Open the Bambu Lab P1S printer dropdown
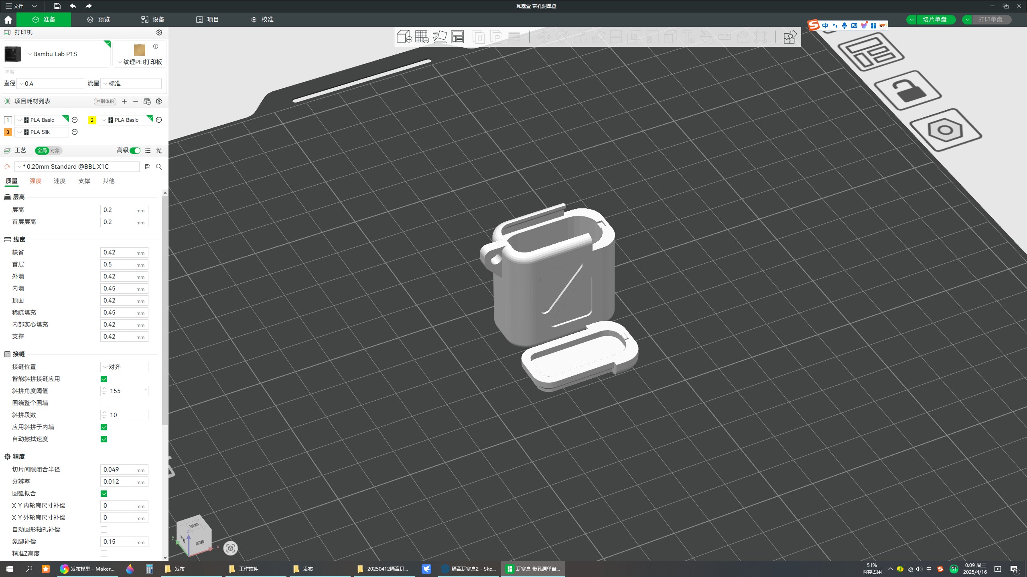This screenshot has width=1027, height=577. coord(56,54)
